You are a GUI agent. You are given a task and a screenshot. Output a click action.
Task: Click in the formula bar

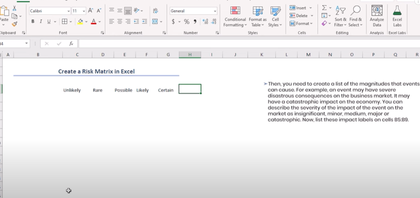point(249,44)
